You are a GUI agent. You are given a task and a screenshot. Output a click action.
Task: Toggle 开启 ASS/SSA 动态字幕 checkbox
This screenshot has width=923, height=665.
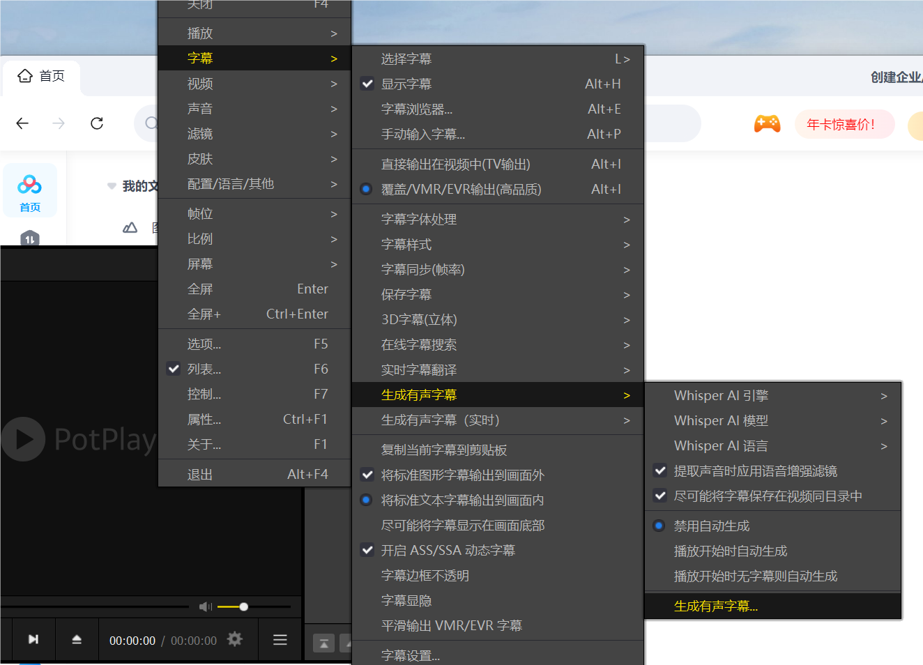(498, 550)
